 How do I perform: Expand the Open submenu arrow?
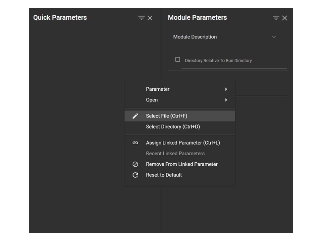pyautogui.click(x=226, y=100)
